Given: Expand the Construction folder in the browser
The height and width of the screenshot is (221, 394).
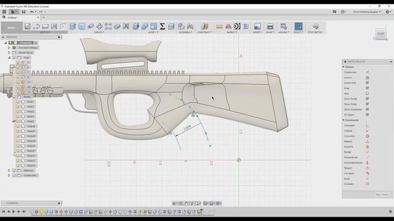Looking at the screenshot, I should pyautogui.click(x=9, y=176).
